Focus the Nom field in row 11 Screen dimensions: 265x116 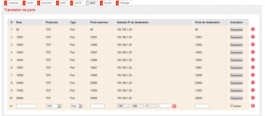[26, 106]
